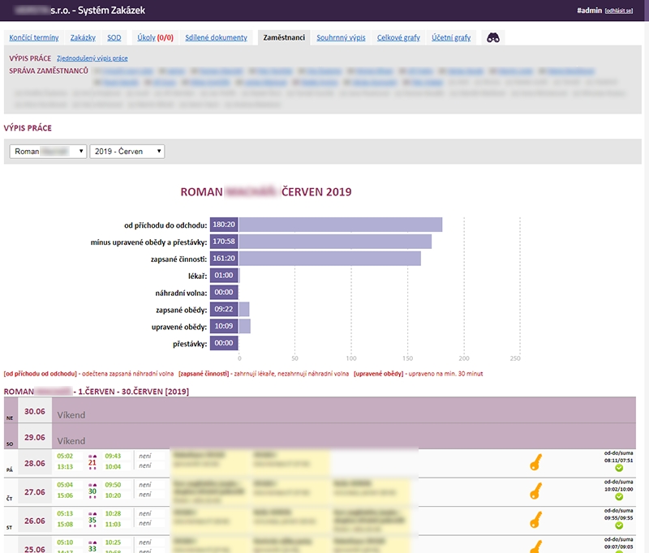This screenshot has width=649, height=553.
Task: Open the binoculars search icon
Action: tap(493, 37)
